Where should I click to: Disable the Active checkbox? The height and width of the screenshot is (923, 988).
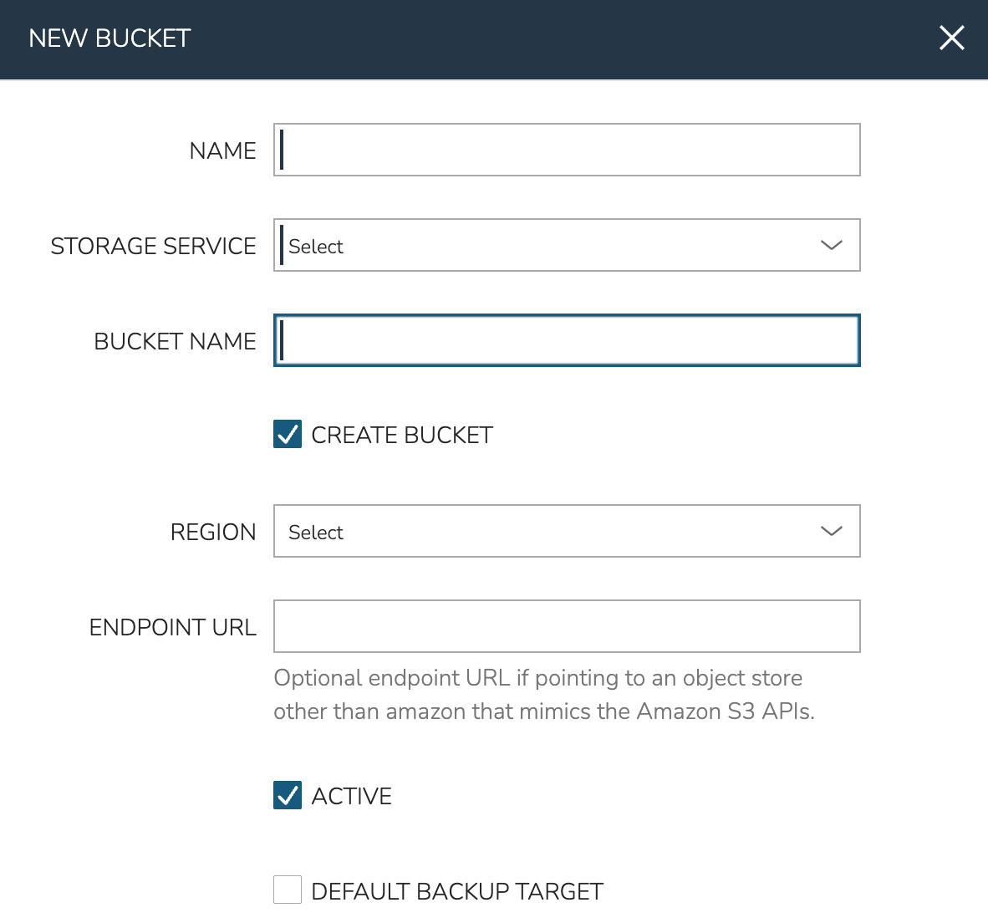[x=288, y=795]
